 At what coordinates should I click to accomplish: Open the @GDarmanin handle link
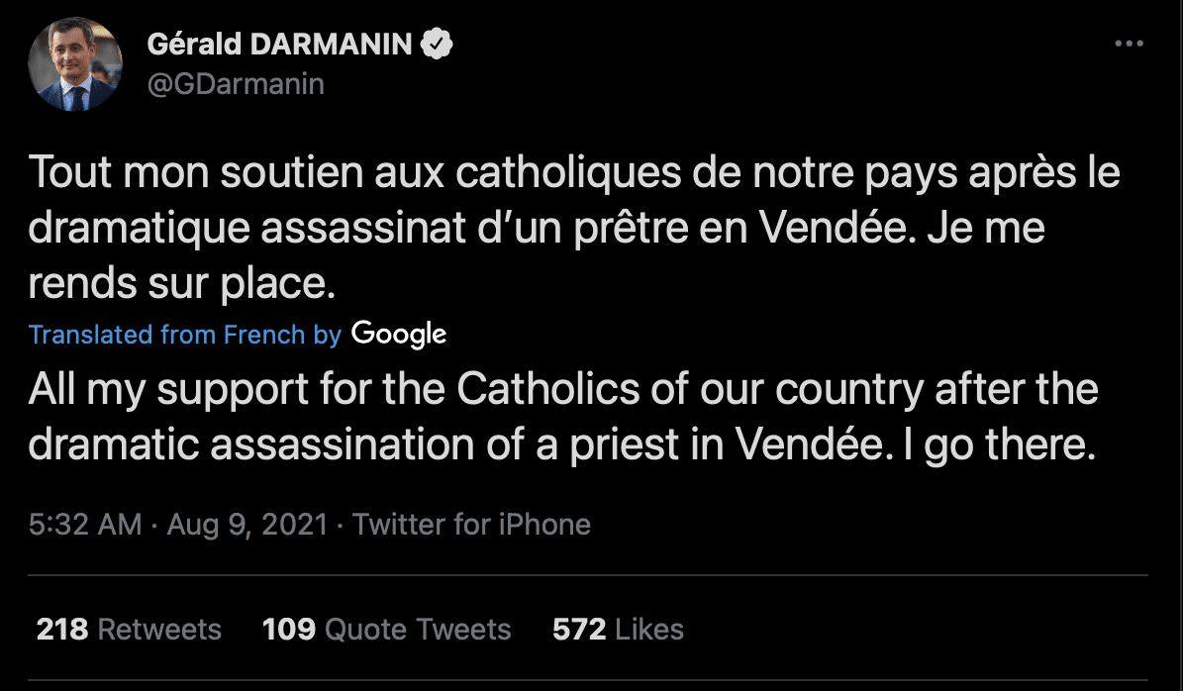(236, 84)
